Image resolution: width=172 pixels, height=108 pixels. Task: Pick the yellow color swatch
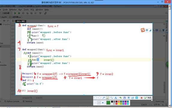(119, 104)
